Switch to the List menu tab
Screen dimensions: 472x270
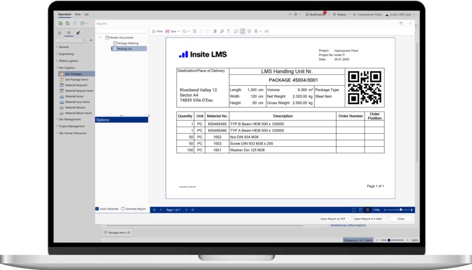86,14
